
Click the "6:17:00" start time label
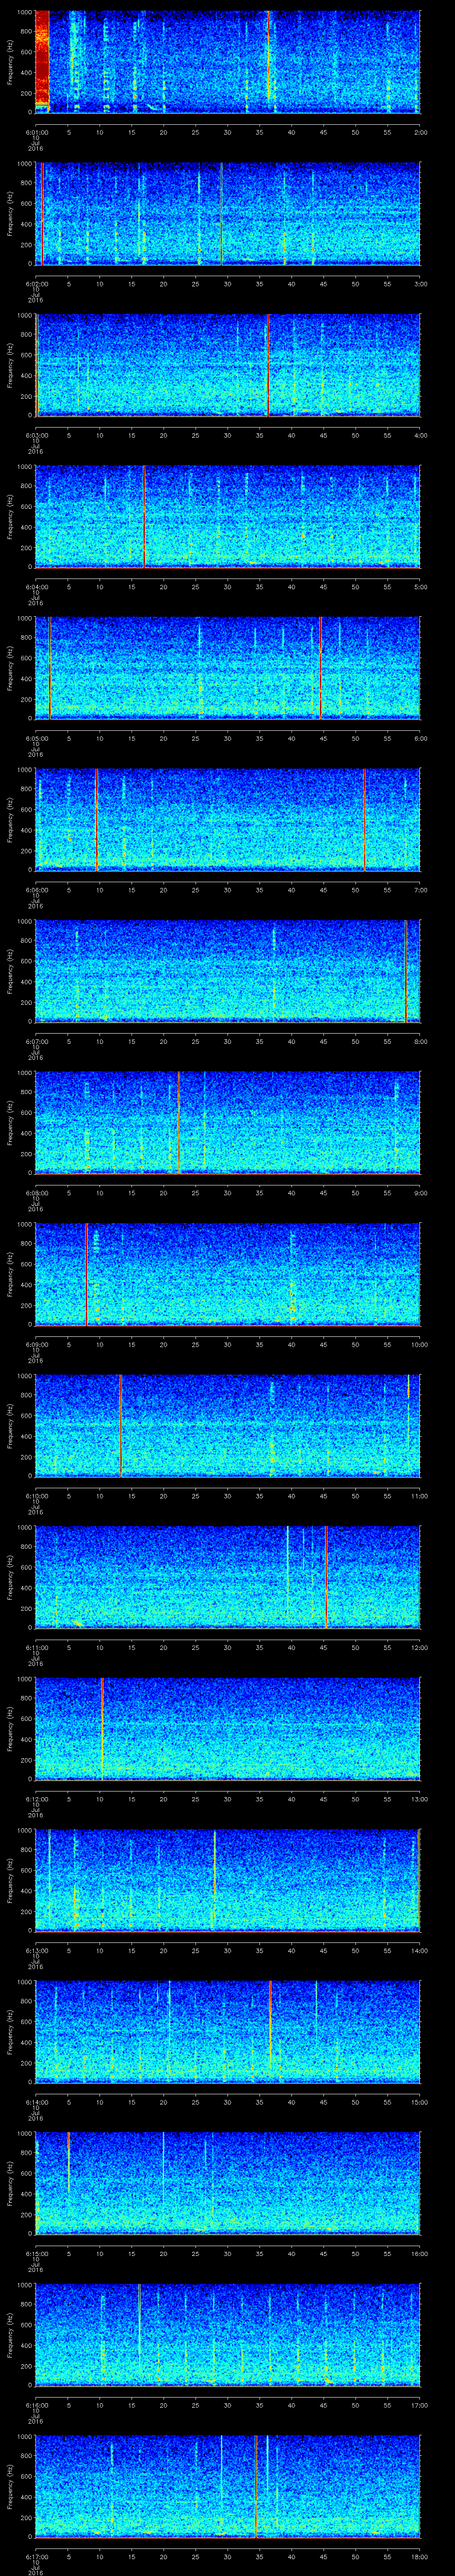(36, 2557)
